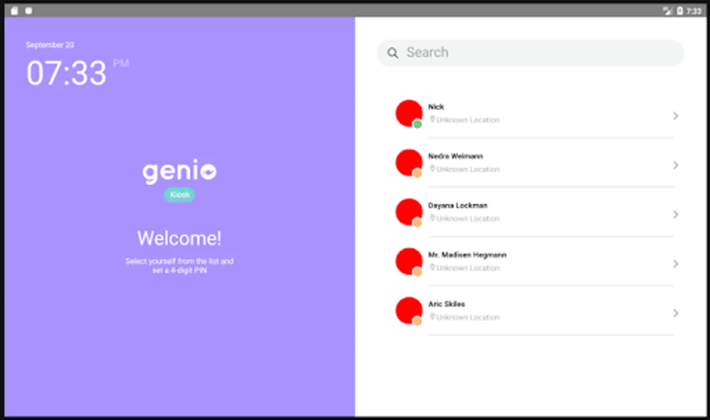Open Mr. Madisen Hegmann's row chevron
710x420 pixels.
[675, 264]
